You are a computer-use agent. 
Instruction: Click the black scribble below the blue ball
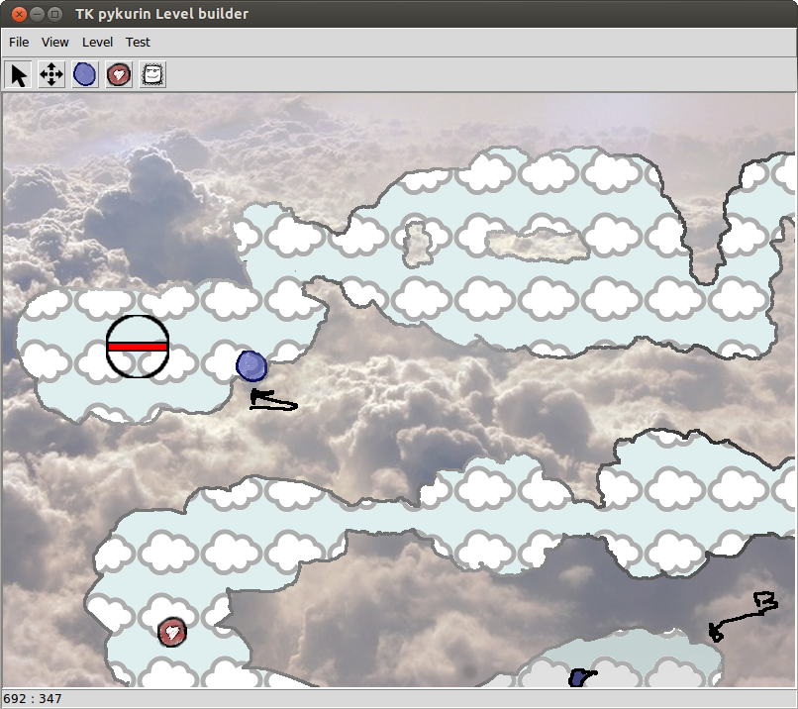(x=271, y=401)
